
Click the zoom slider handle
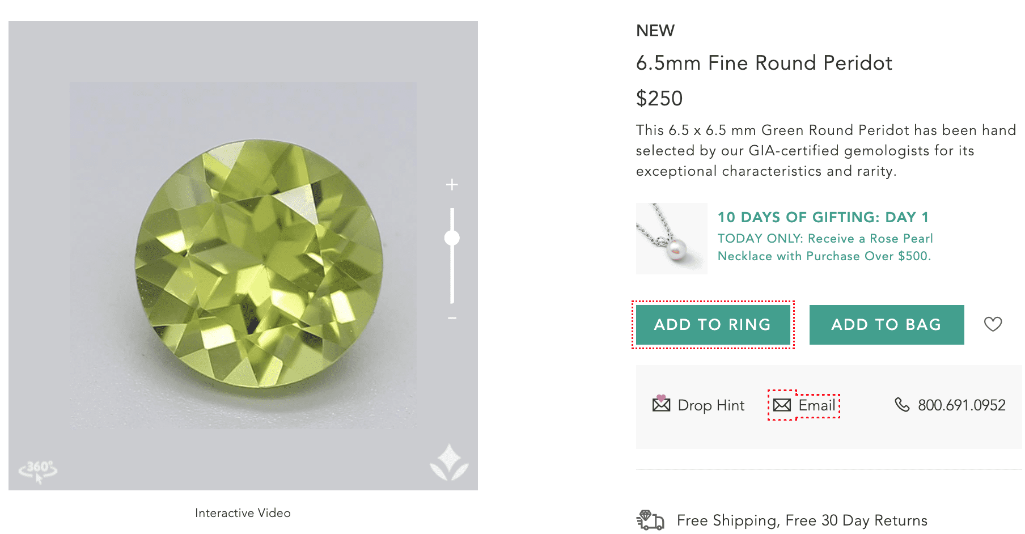point(452,238)
